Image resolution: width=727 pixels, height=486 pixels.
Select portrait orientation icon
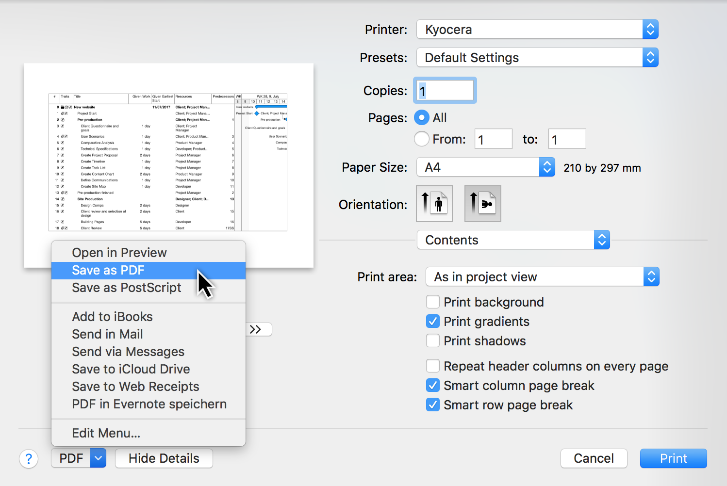(434, 204)
